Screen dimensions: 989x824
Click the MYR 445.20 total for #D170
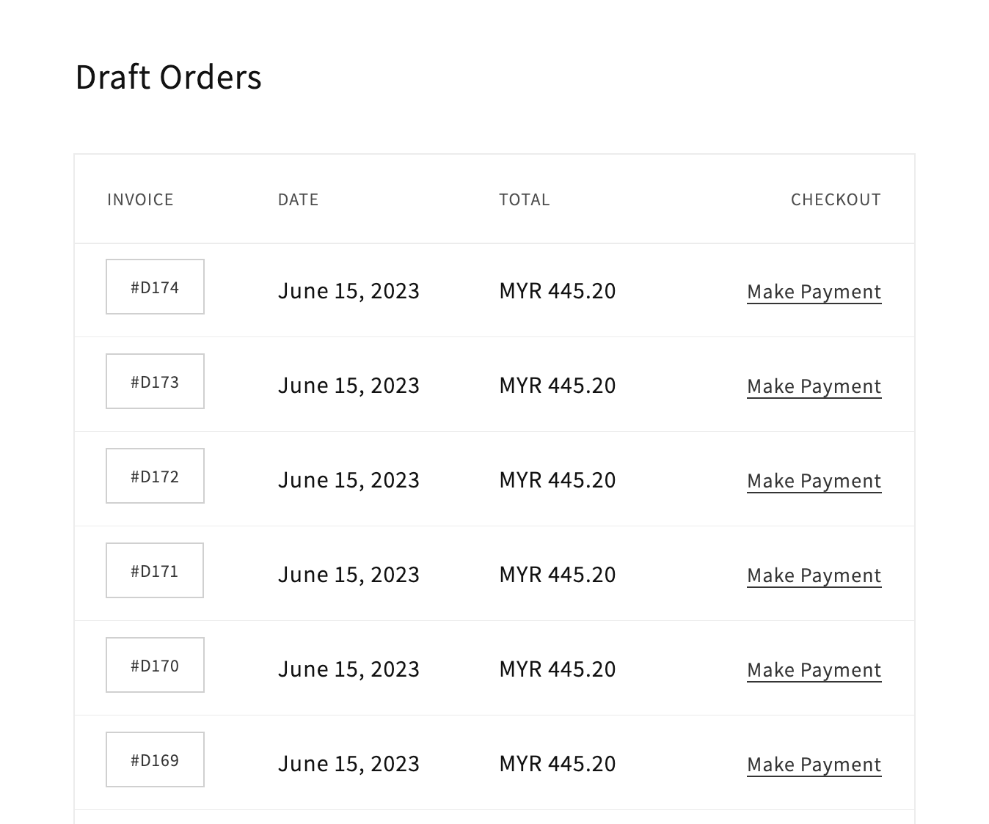coord(557,669)
